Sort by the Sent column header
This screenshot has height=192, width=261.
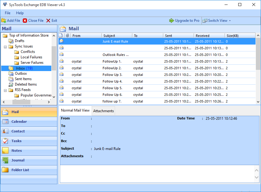pyautogui.click(x=178, y=36)
